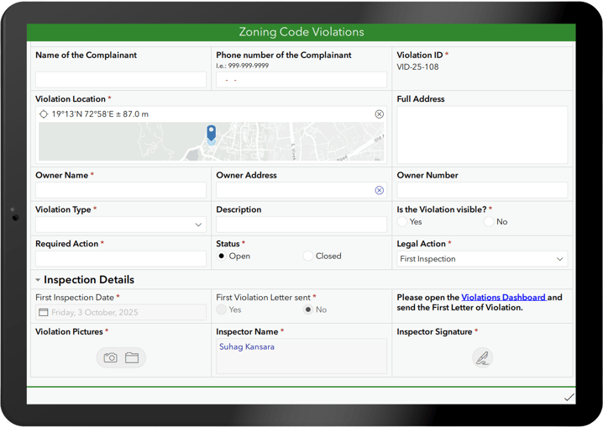Viewport: 603px width, 428px height.
Task: Open the Legal Action dropdown
Action: [482, 259]
